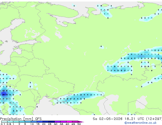Screen dimensions: 162x125
Task: Click the legend label '0.1'
Action: tap(3, 124)
